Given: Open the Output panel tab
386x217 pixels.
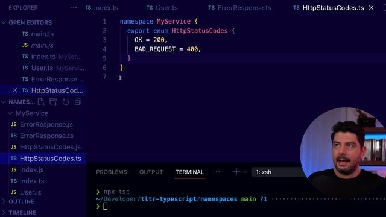Looking at the screenshot, I should 151,172.
